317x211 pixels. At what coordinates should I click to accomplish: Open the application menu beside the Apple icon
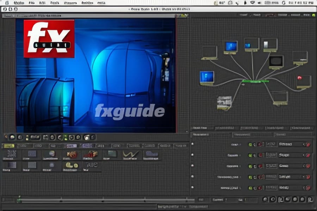point(19,3)
